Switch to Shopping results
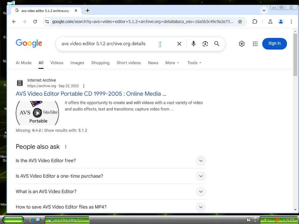 point(100,63)
